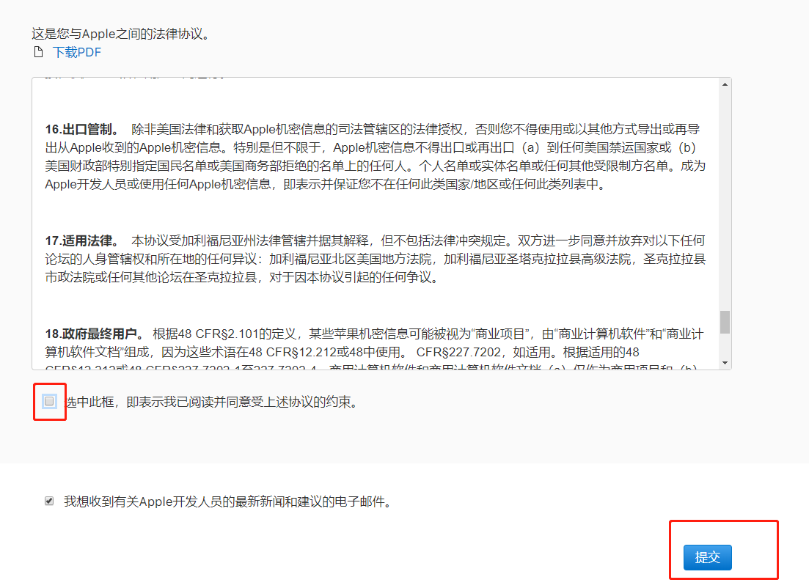Uncheck the Apple developer news email checkbox
The width and height of the screenshot is (809, 588).
click(49, 501)
